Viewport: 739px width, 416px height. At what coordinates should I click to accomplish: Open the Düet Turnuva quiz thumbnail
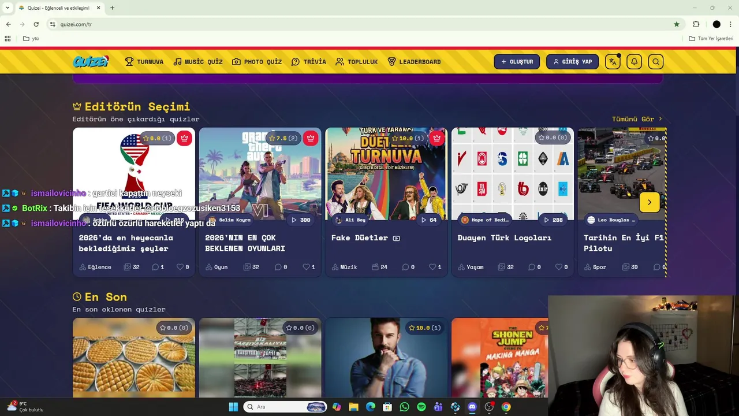click(x=386, y=173)
